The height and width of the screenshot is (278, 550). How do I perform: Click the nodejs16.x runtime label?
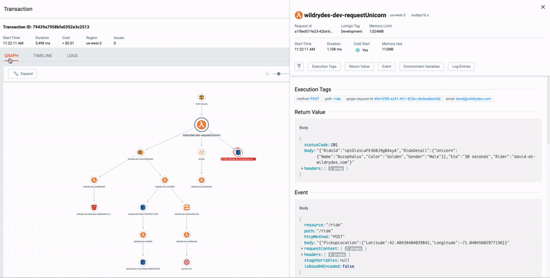click(420, 15)
